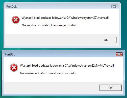
Task: Click gray footer beside OK in nvsvc.dll dialog
Action: pyautogui.click(x=50, y=40)
